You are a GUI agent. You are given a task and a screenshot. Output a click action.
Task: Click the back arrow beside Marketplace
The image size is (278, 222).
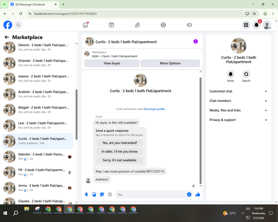(x=7, y=37)
